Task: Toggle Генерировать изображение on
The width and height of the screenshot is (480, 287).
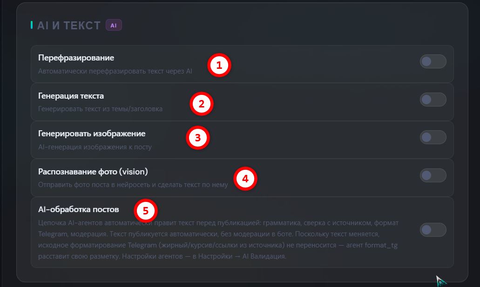Action: (x=433, y=137)
